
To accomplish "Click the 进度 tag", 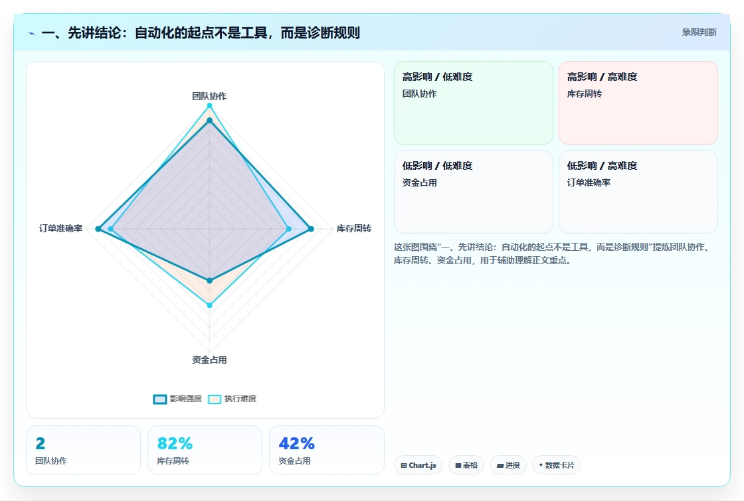I will 508,465.
